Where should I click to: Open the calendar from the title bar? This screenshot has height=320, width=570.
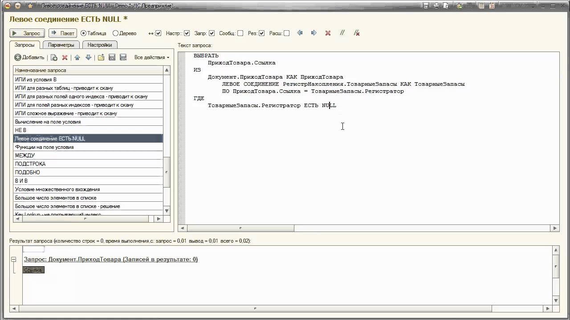492,6
